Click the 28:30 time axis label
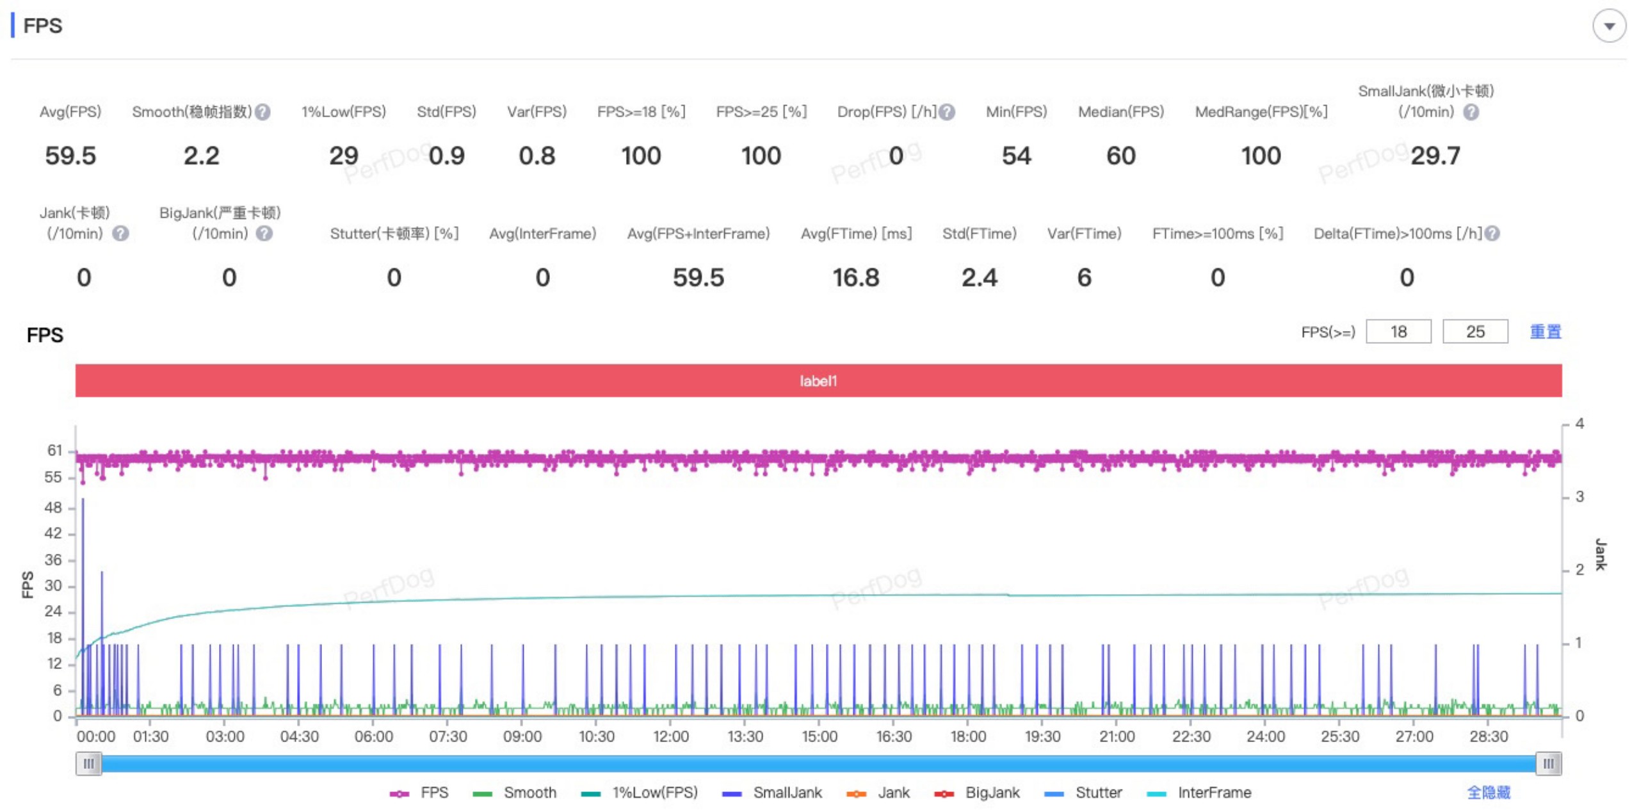 point(1488,736)
